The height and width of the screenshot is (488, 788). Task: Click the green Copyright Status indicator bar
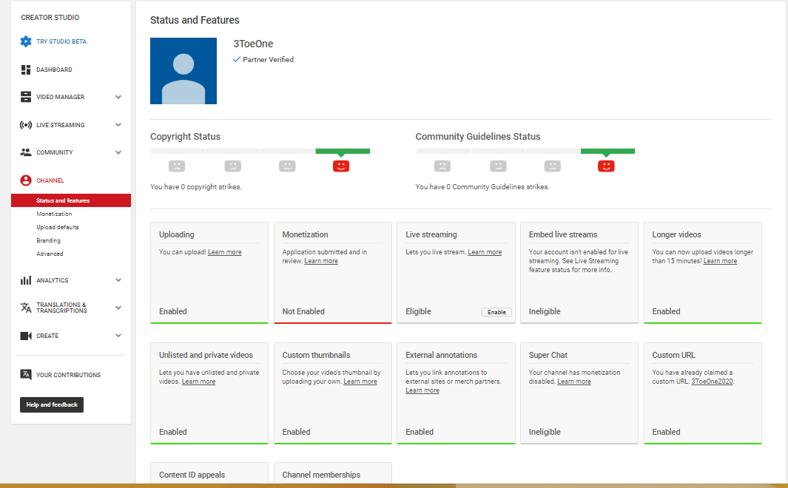[343, 151]
